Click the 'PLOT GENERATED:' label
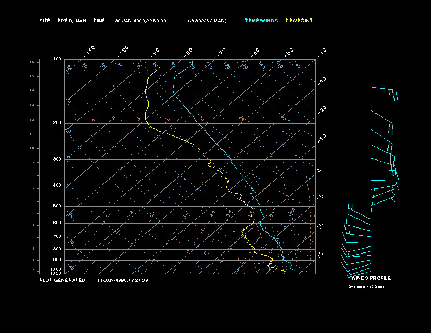This screenshot has width=431, height=333. pyautogui.click(x=64, y=280)
